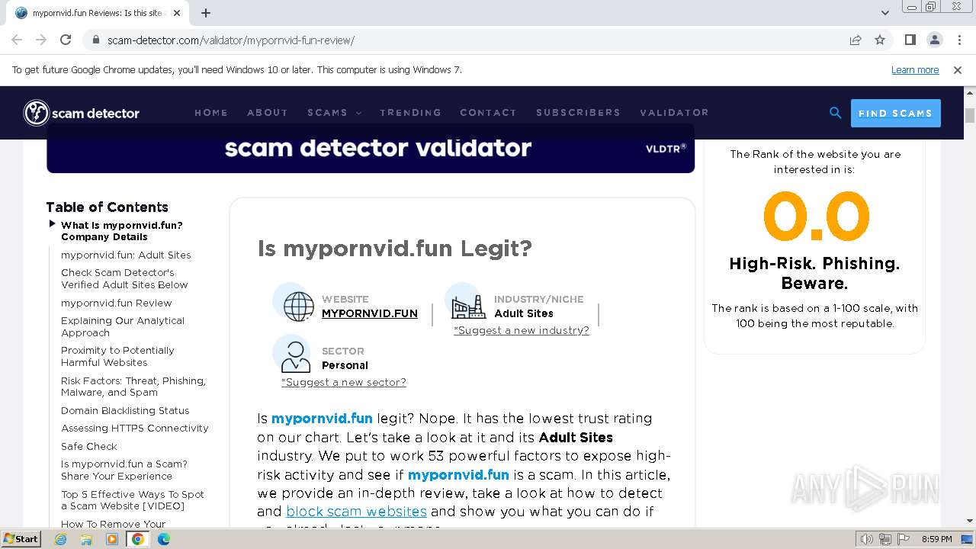Share this page icon in address bar
The width and height of the screenshot is (976, 549).
(x=856, y=40)
